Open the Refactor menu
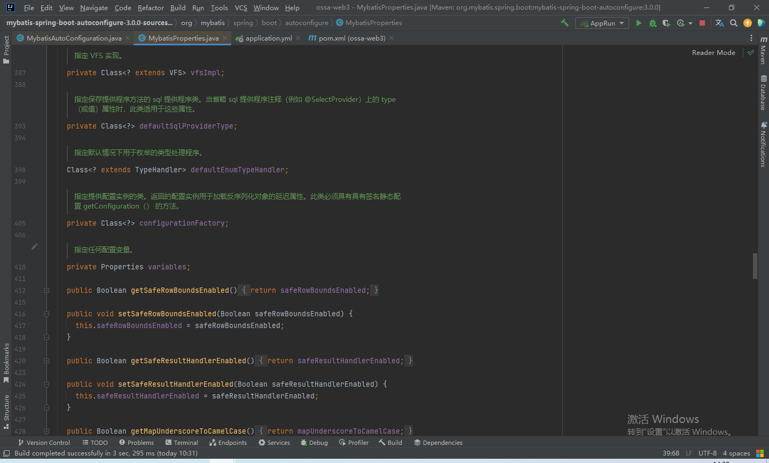This screenshot has height=463, width=769. 151,7
